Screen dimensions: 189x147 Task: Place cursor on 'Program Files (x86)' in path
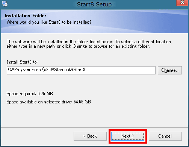pos(33,70)
